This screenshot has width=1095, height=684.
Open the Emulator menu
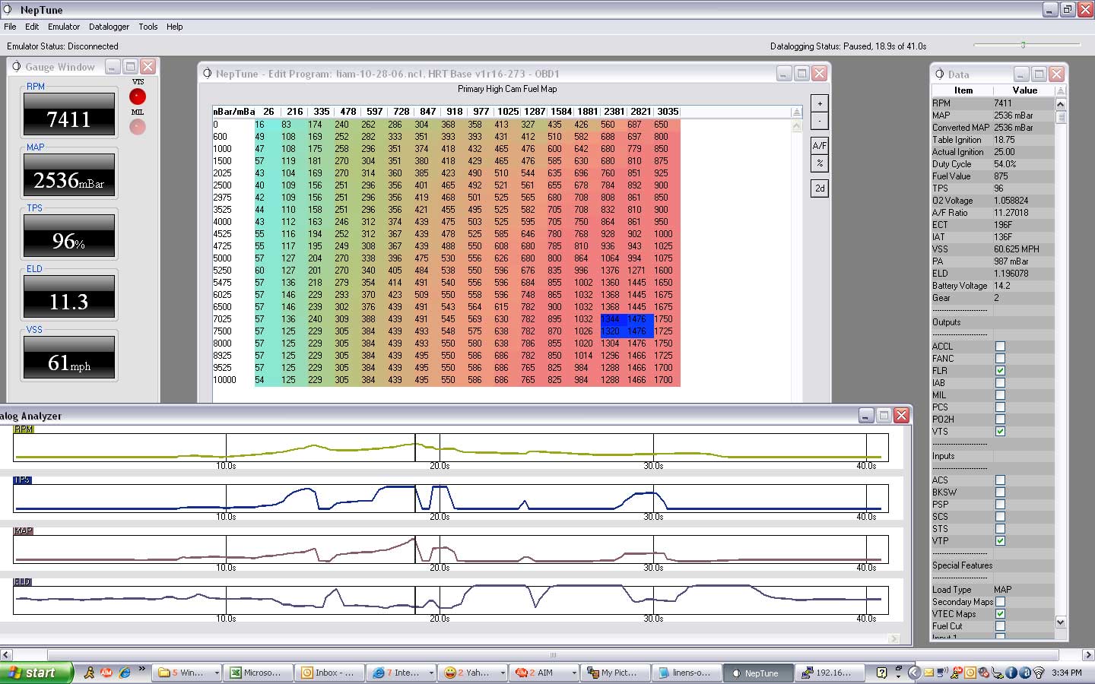point(64,27)
